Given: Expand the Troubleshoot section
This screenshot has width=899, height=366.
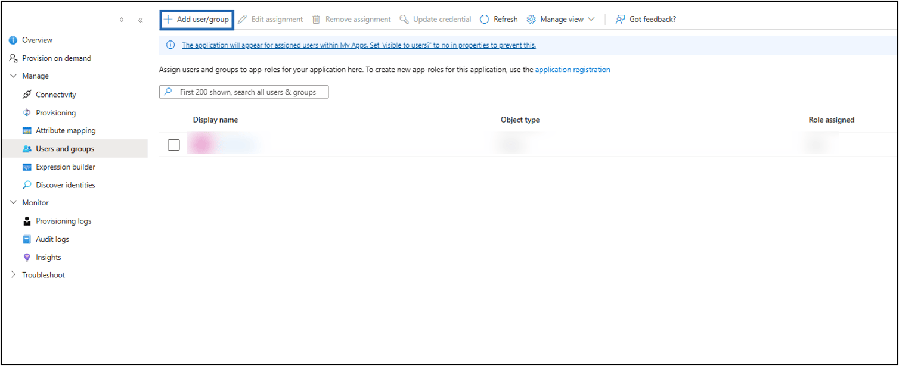Looking at the screenshot, I should [x=14, y=275].
